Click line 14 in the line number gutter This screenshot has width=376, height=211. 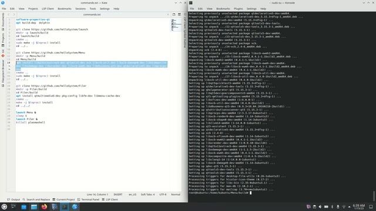pos(9,63)
